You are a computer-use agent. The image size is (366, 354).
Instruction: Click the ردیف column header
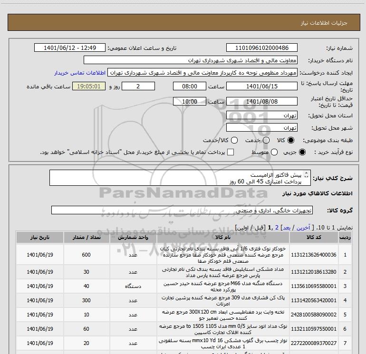(x=345, y=237)
